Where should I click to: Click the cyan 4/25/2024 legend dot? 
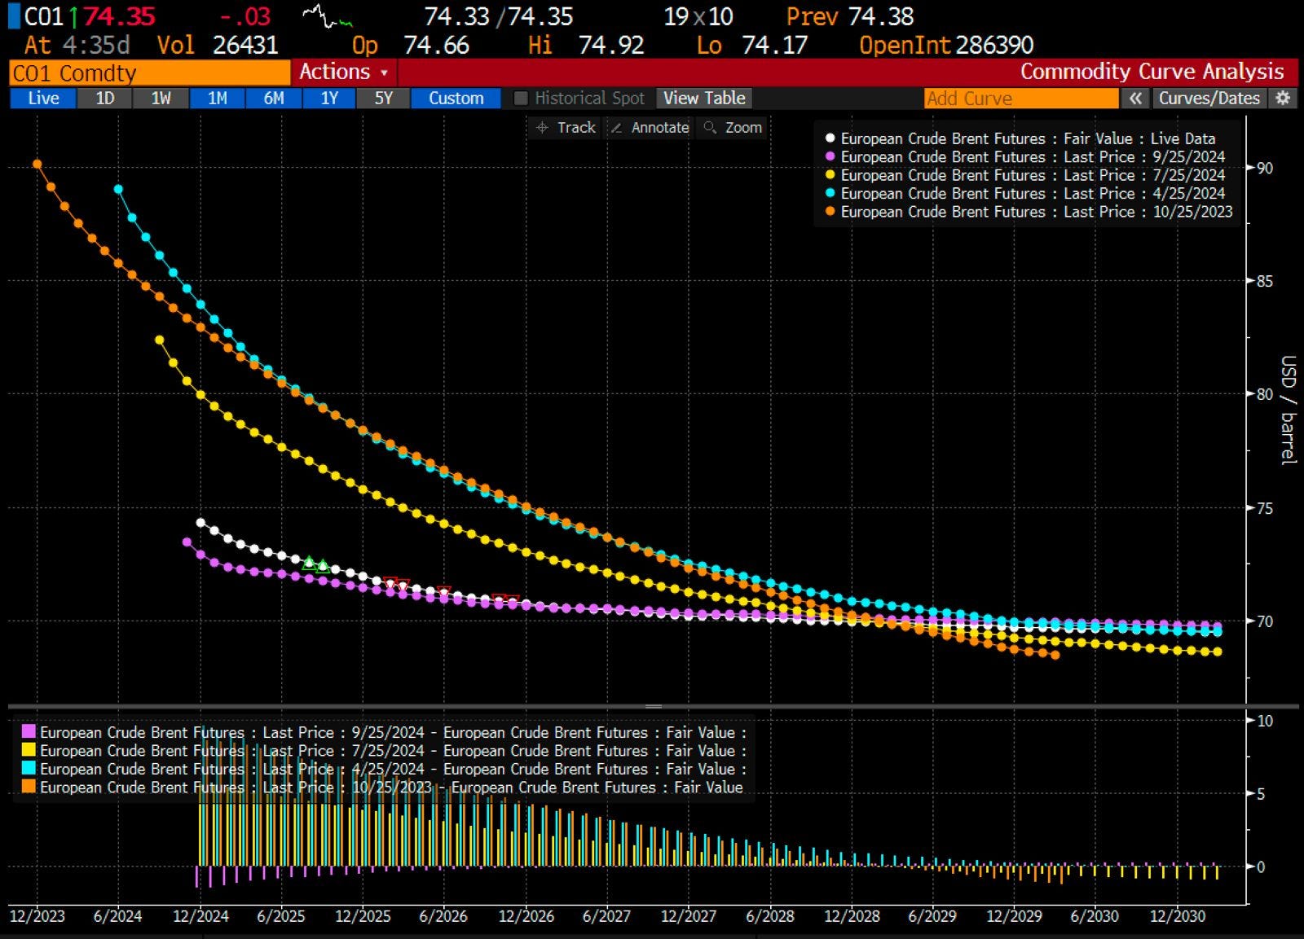tap(830, 193)
